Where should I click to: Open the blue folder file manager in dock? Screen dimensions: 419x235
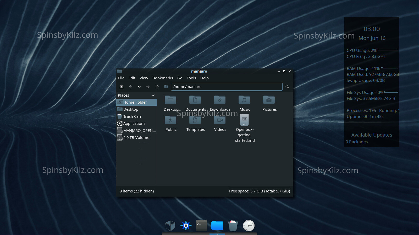217,226
